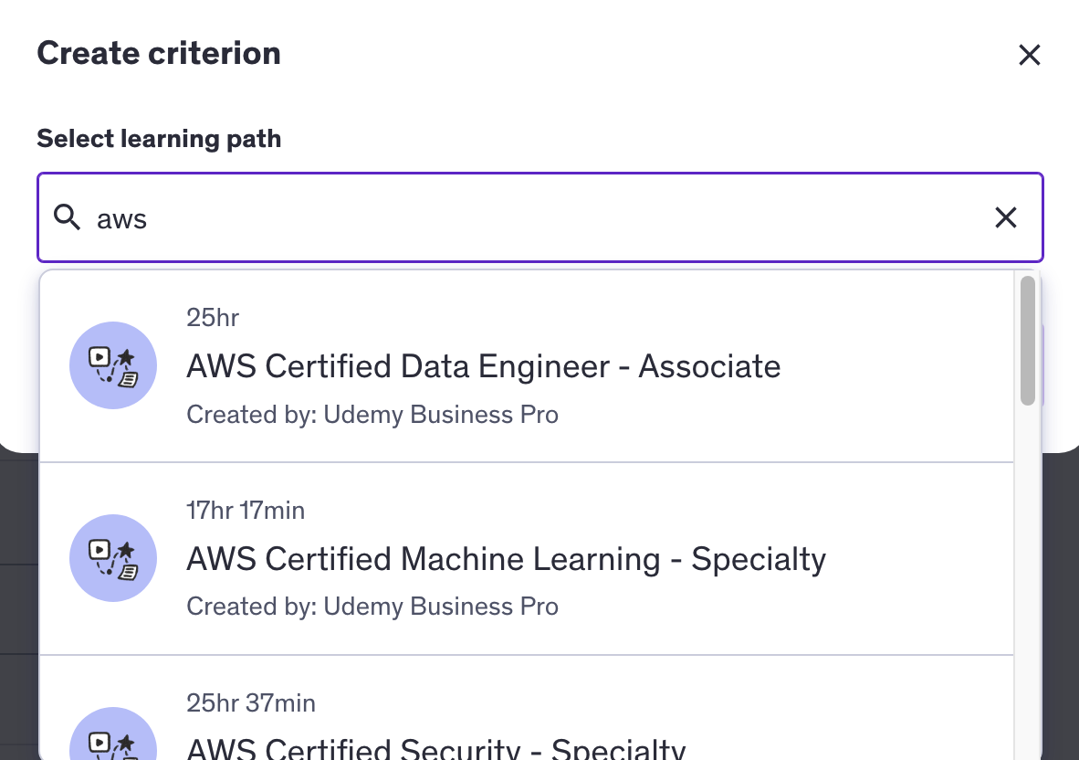
Task: Focus the learning path search field
Action: pos(539,218)
